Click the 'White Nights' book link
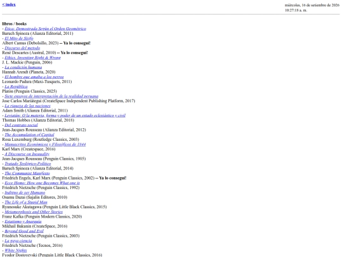342x257 pixels. click(x=16, y=250)
